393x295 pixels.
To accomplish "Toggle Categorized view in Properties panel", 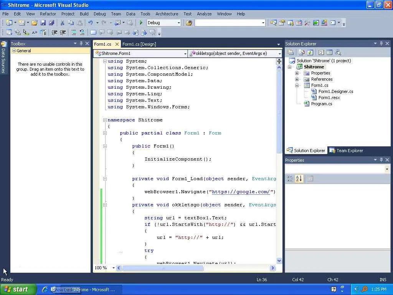I will click(x=290, y=179).
